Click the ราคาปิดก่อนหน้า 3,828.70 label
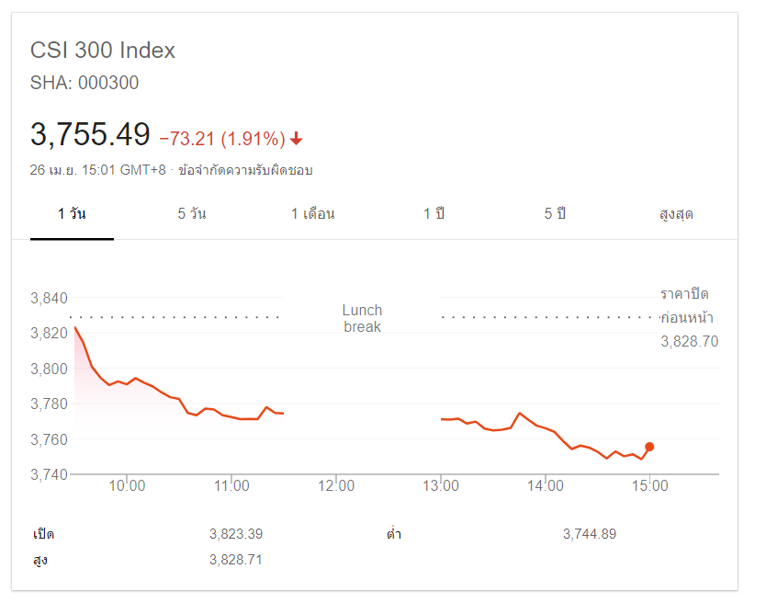The width and height of the screenshot is (766, 603). pos(688,318)
